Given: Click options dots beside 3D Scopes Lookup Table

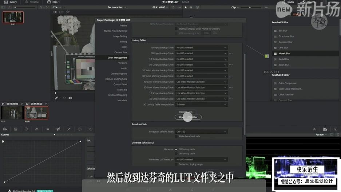Looking at the screenshot, I should 231,99.
